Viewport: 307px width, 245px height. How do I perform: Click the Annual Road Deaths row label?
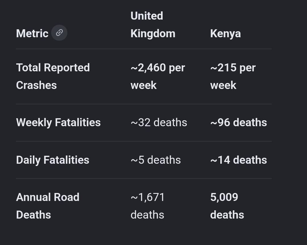tap(47, 206)
